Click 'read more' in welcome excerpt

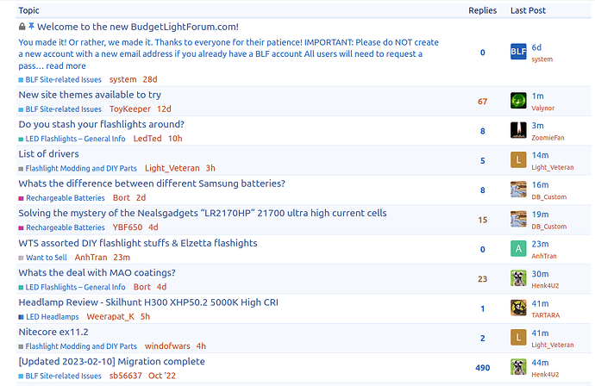pyautogui.click(x=66, y=66)
